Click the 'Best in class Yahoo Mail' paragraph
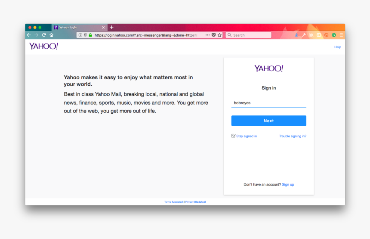 coord(136,102)
